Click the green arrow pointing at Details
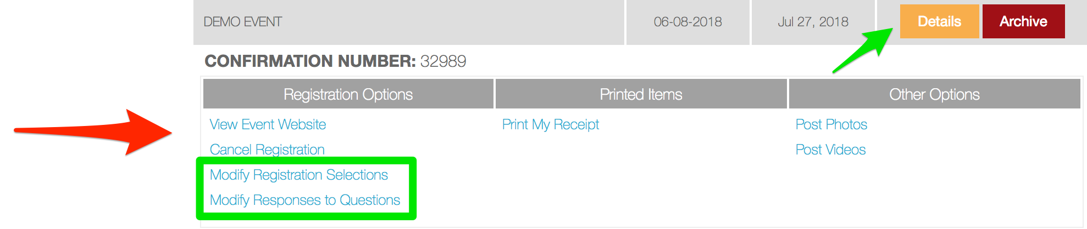Image resolution: width=1087 pixels, height=229 pixels. point(863,51)
